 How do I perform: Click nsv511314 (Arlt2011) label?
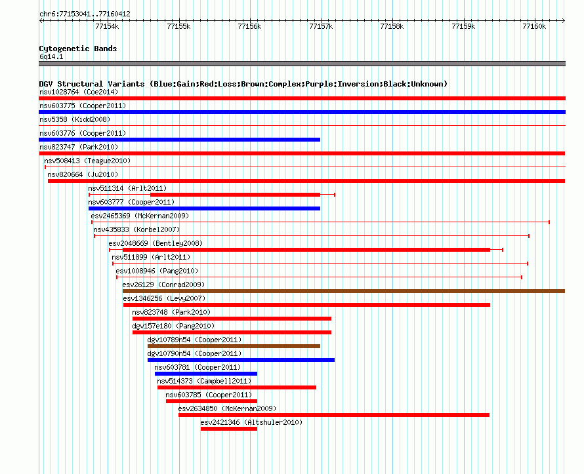coord(127,188)
